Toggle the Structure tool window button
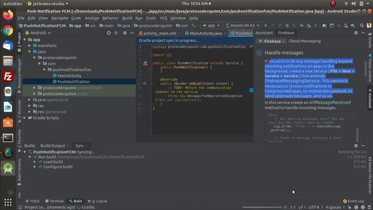The width and height of the screenshot is (373, 210). [19, 111]
